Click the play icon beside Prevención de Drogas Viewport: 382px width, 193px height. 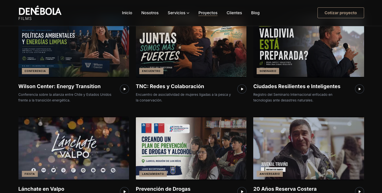click(x=242, y=190)
